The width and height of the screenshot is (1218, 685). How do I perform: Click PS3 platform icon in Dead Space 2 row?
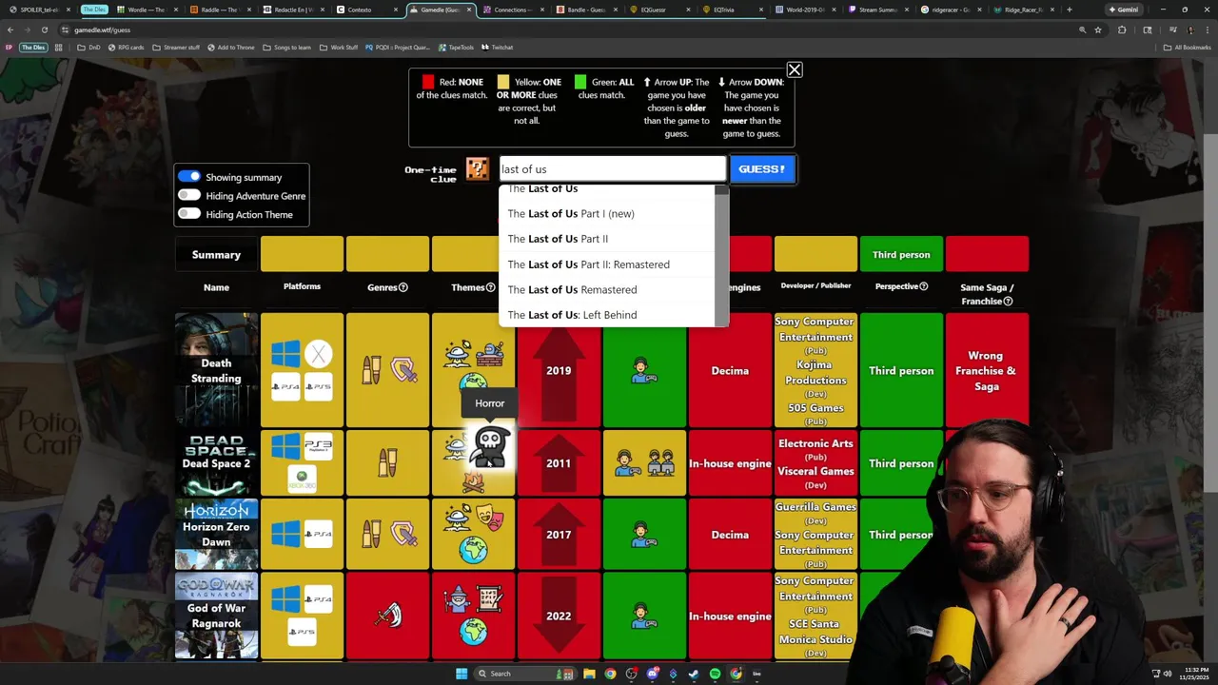coord(318,447)
